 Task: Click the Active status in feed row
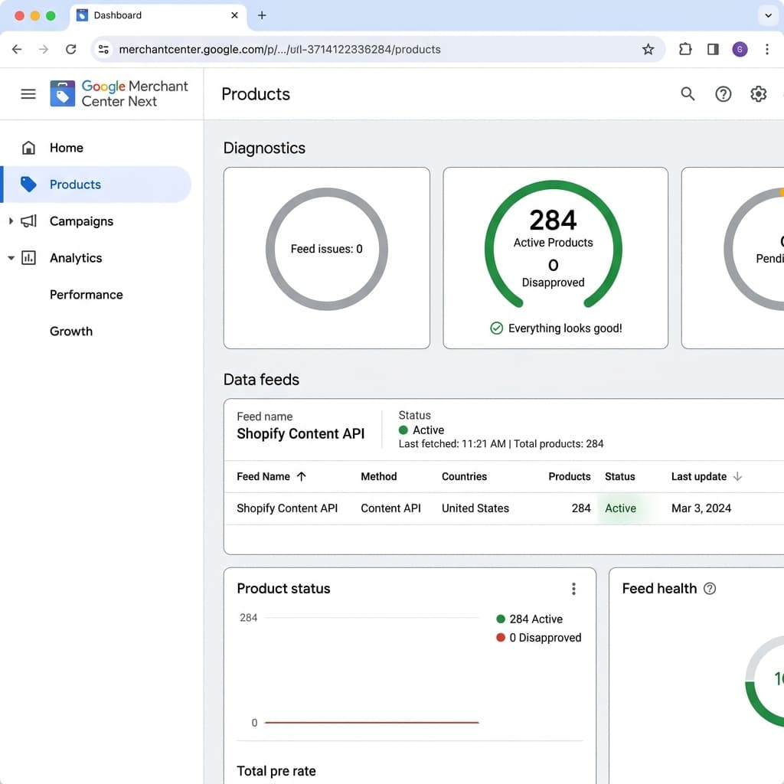(x=620, y=508)
